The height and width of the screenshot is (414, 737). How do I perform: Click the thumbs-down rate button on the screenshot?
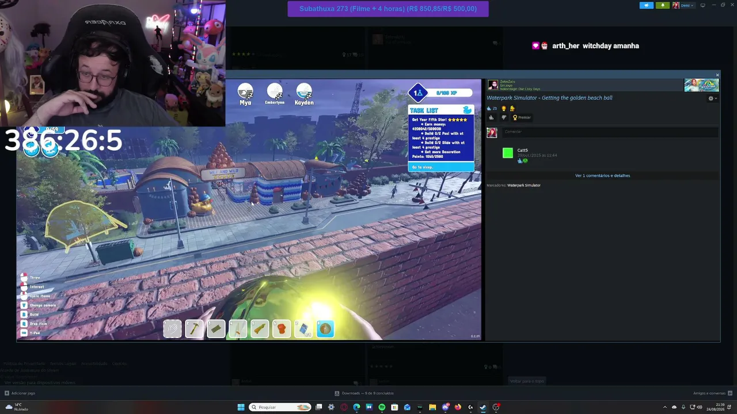(504, 117)
